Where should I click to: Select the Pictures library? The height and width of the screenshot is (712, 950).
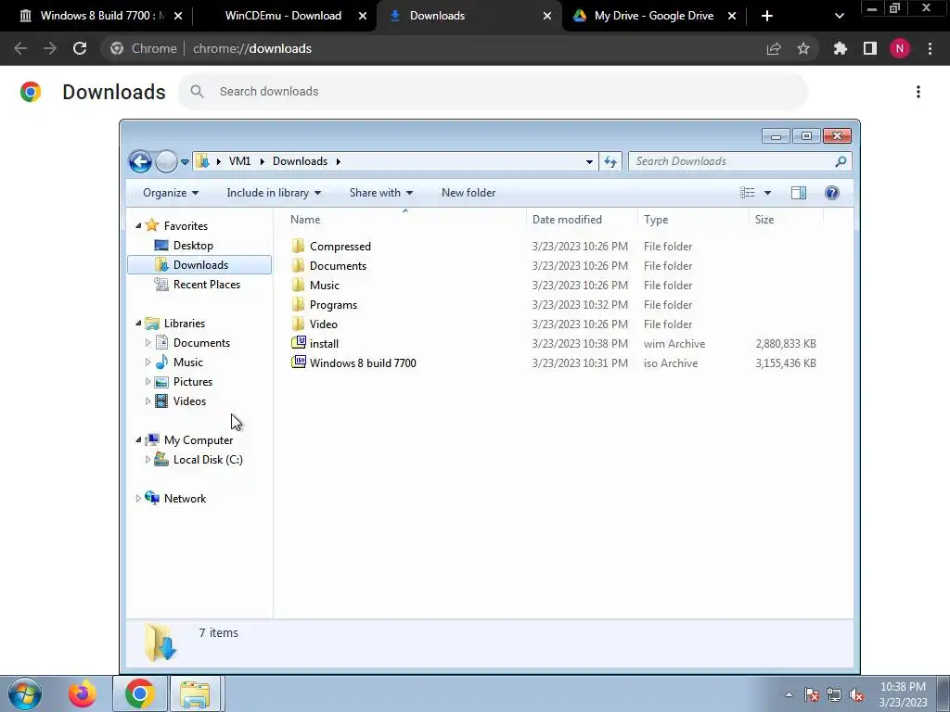(192, 381)
